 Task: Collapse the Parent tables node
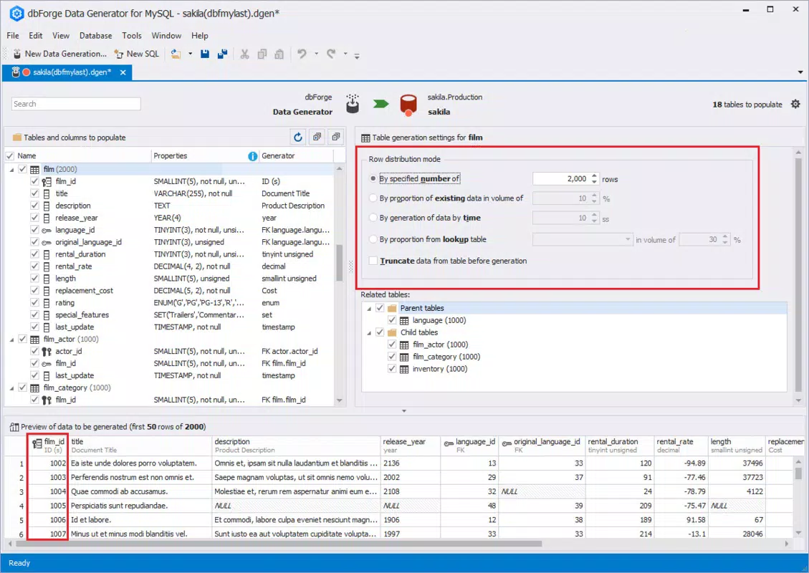[x=369, y=309]
